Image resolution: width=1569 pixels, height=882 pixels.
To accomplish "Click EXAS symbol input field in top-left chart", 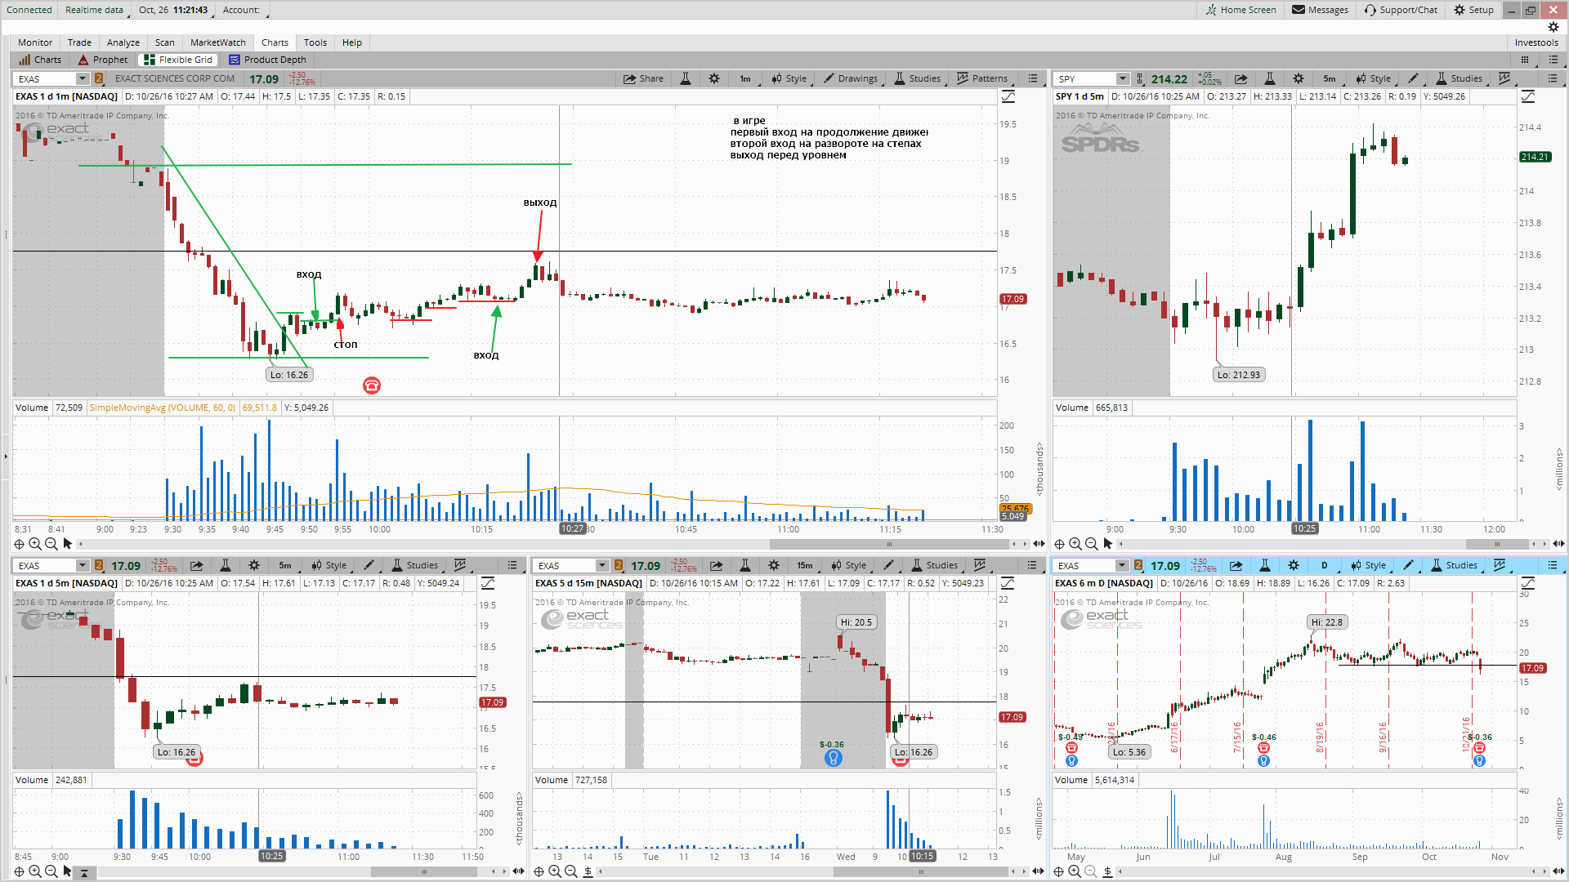I will [x=46, y=78].
